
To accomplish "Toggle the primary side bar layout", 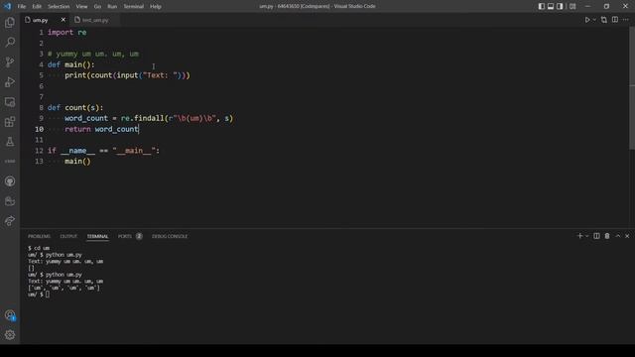I will pos(542,6).
